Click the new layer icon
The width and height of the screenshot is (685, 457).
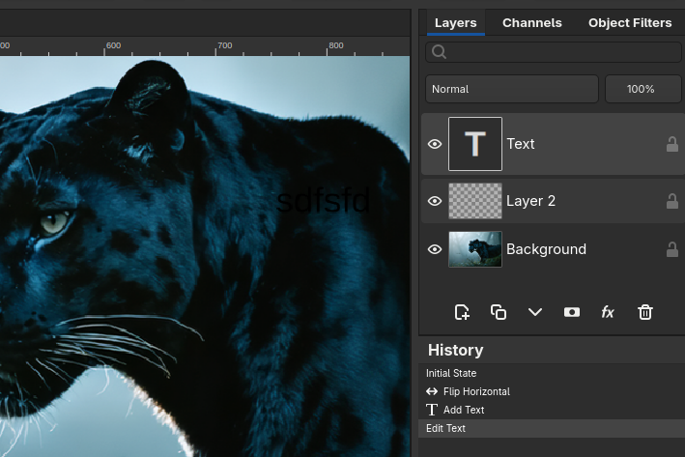462,312
